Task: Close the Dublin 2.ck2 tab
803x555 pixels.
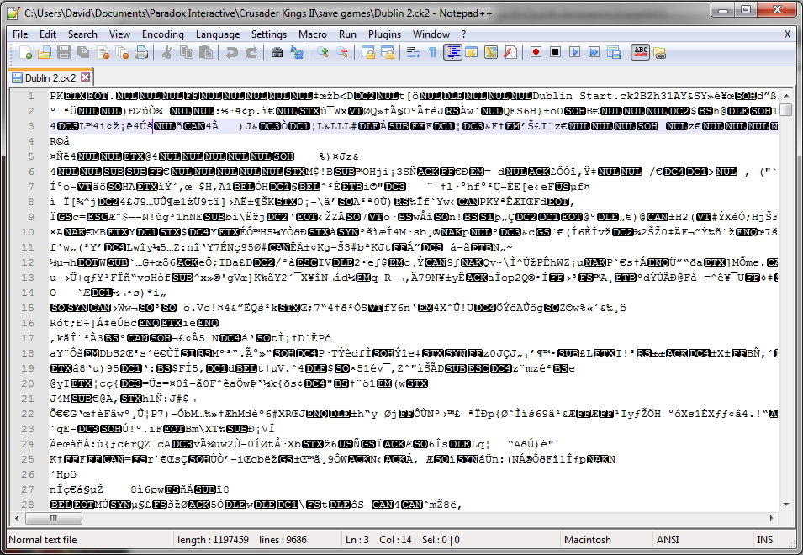Action: (x=86, y=77)
